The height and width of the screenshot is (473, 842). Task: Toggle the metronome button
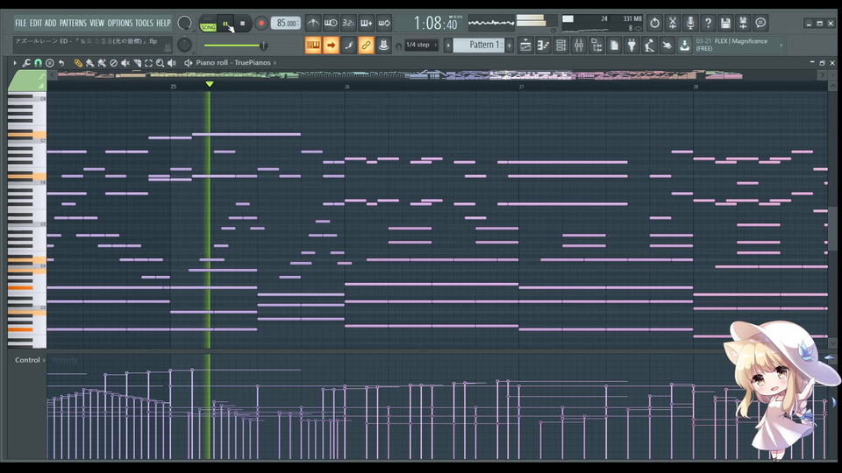click(x=313, y=23)
